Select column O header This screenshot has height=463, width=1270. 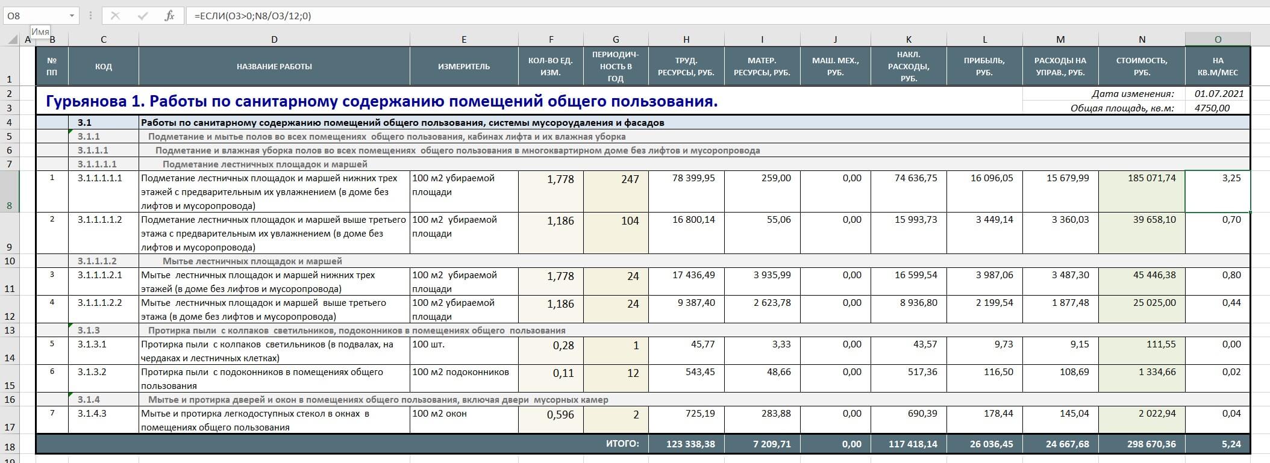coord(1218,40)
